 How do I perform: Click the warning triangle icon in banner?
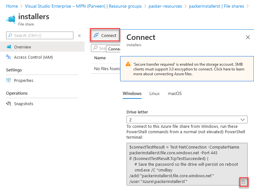[x=128, y=64]
